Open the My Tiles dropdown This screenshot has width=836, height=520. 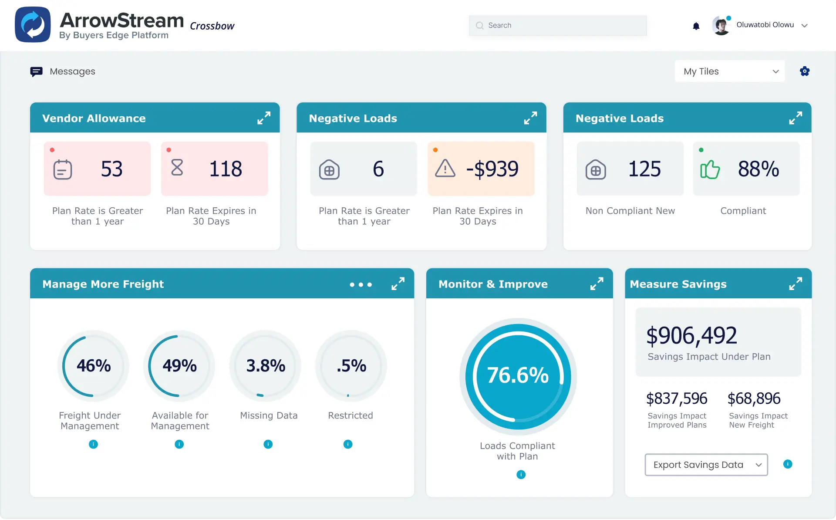tap(730, 71)
